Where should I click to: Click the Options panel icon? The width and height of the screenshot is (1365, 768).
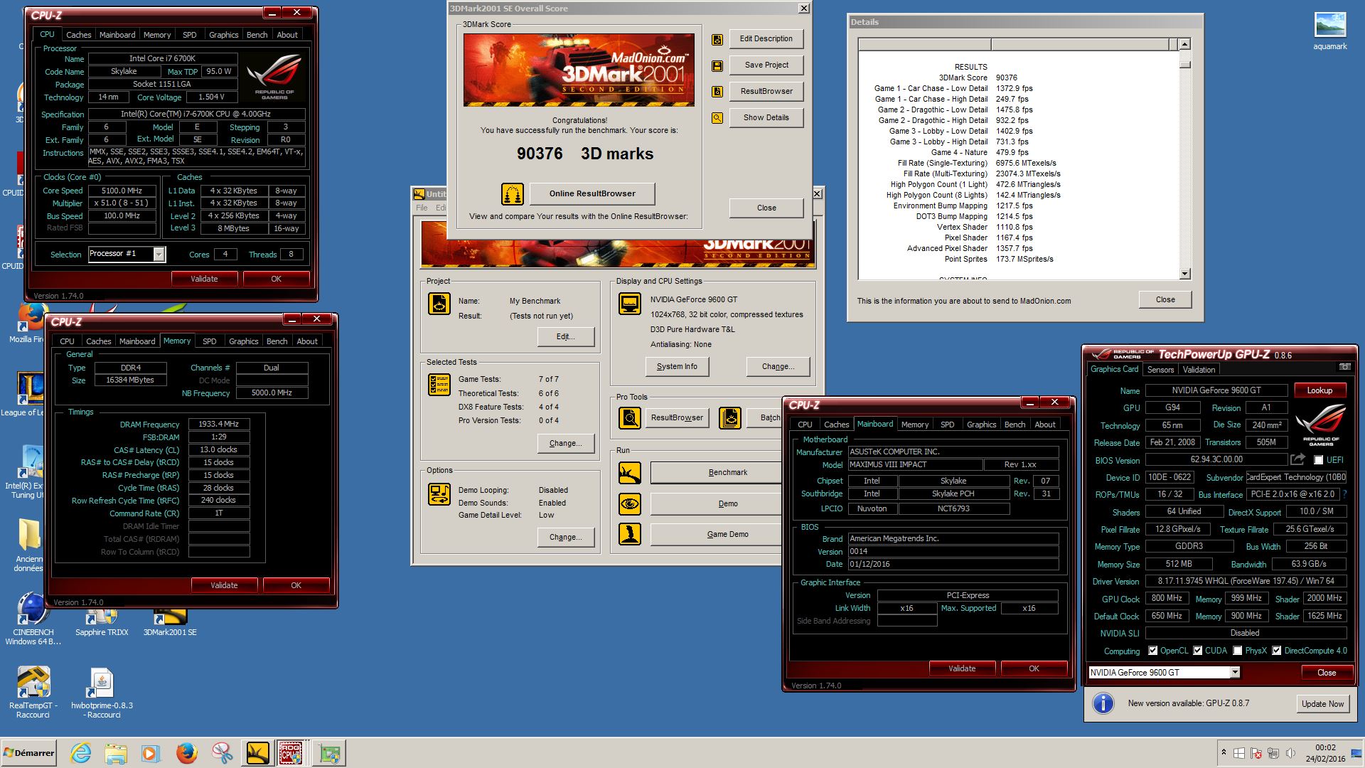(x=439, y=494)
